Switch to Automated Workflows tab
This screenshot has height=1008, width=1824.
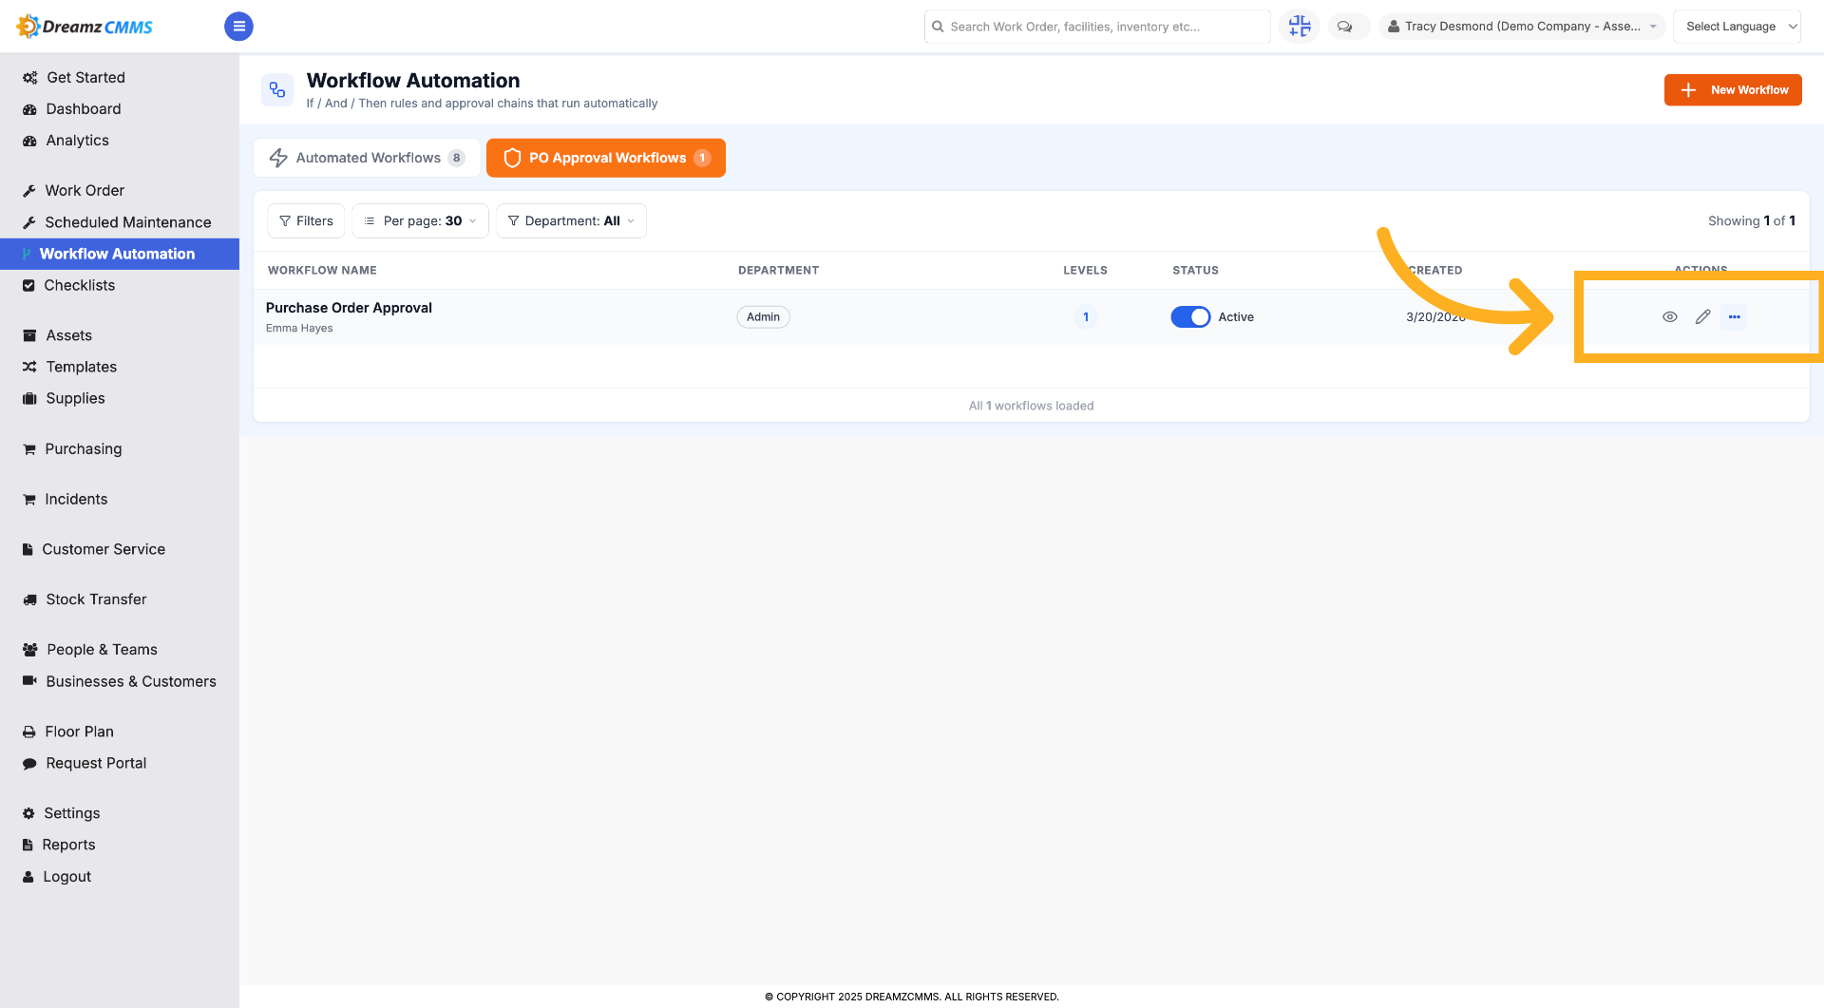[367, 158]
